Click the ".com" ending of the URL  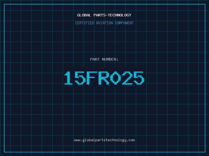[x=131, y=140]
